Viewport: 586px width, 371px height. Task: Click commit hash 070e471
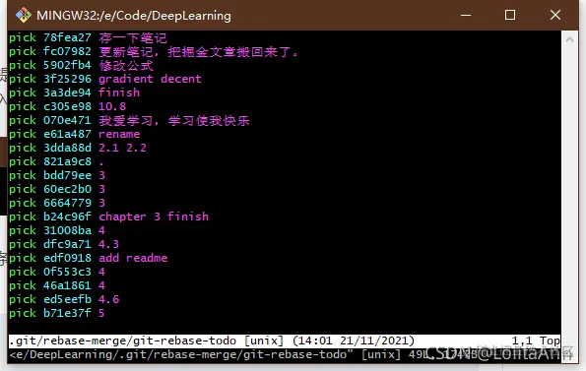(x=67, y=121)
